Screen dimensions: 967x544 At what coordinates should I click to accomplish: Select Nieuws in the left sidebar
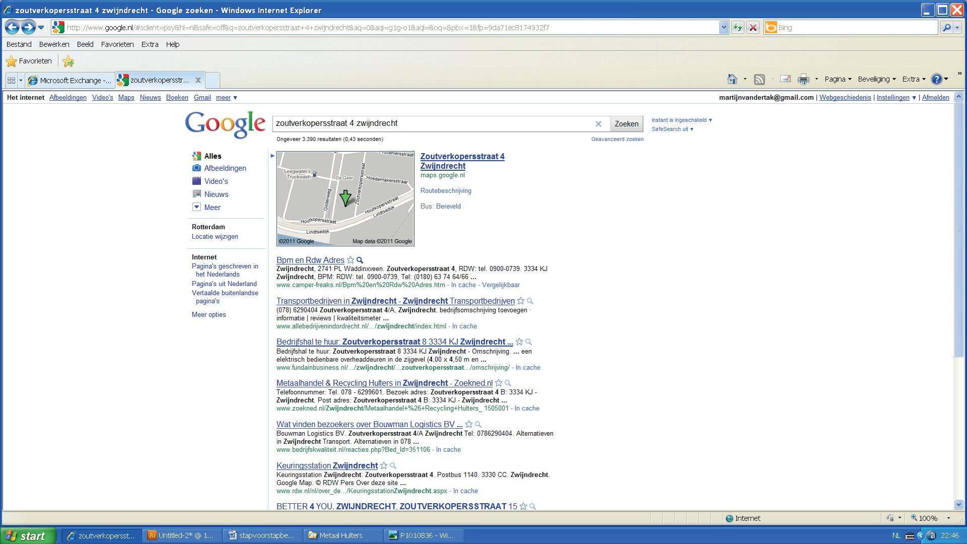216,194
